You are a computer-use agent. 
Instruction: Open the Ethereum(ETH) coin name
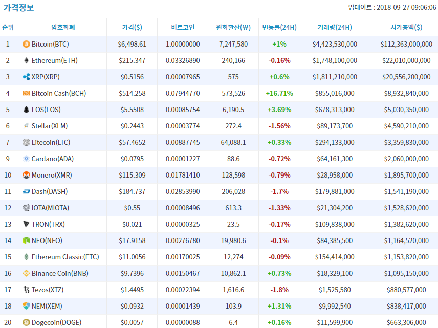(x=54, y=60)
